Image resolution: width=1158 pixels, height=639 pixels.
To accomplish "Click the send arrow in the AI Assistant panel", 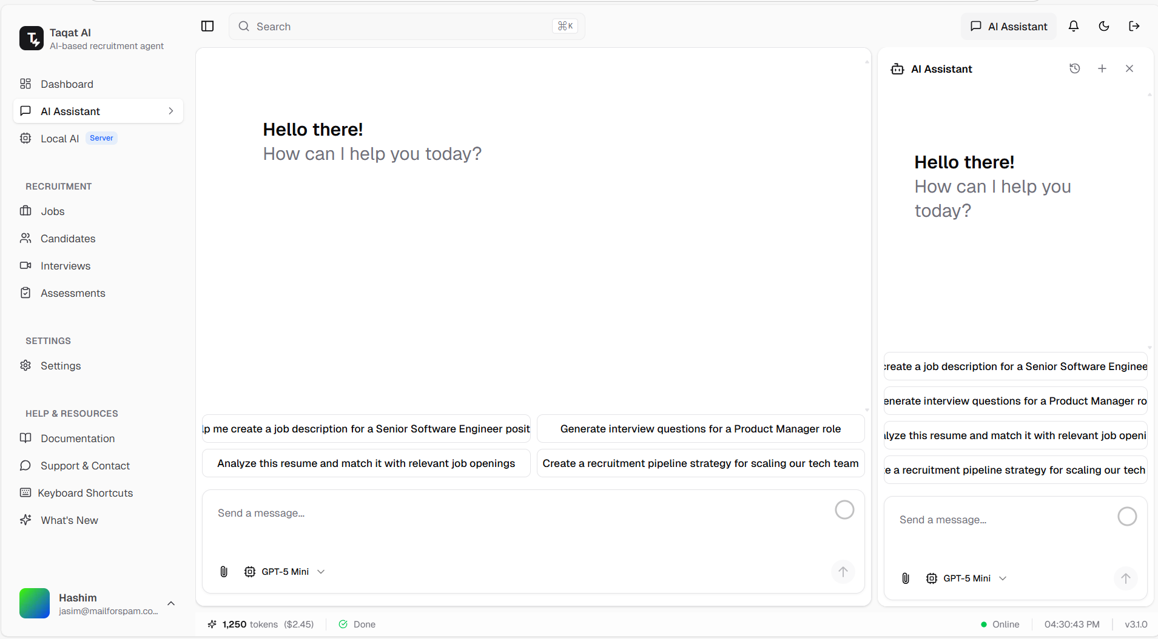I will click(1126, 578).
